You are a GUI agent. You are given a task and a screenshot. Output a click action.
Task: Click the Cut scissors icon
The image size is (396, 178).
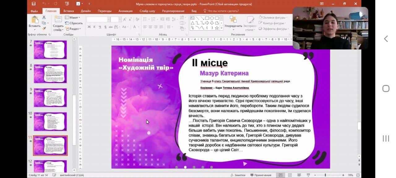tap(44, 18)
